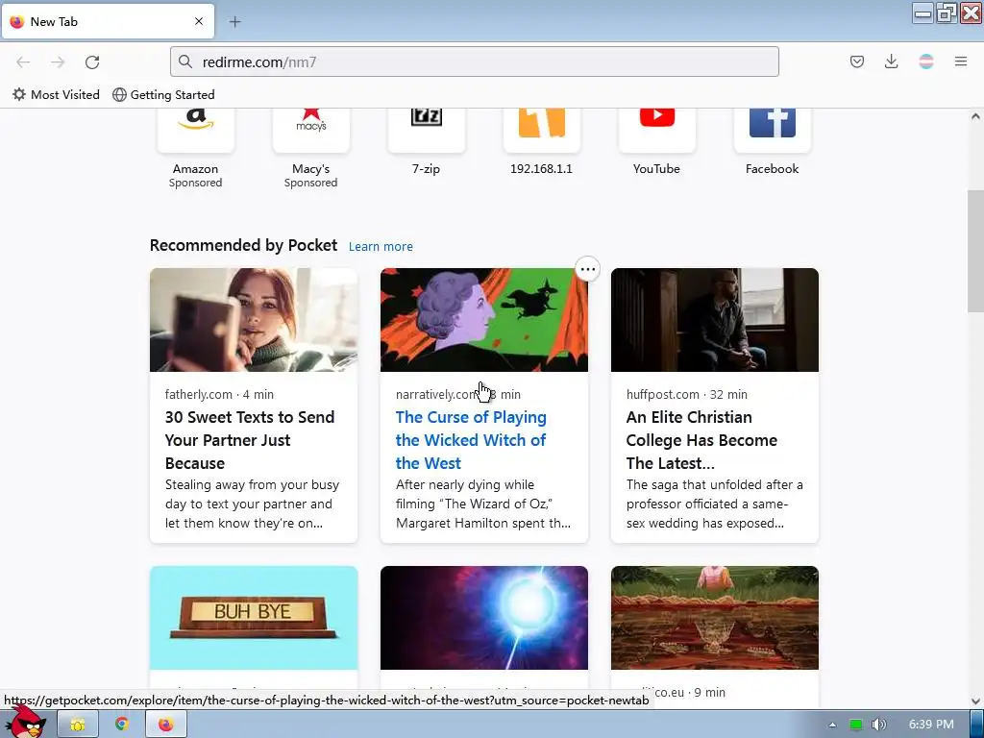Open the three-dot menu on Wicked Witch card
Screen dimensions: 984x738
click(x=587, y=269)
